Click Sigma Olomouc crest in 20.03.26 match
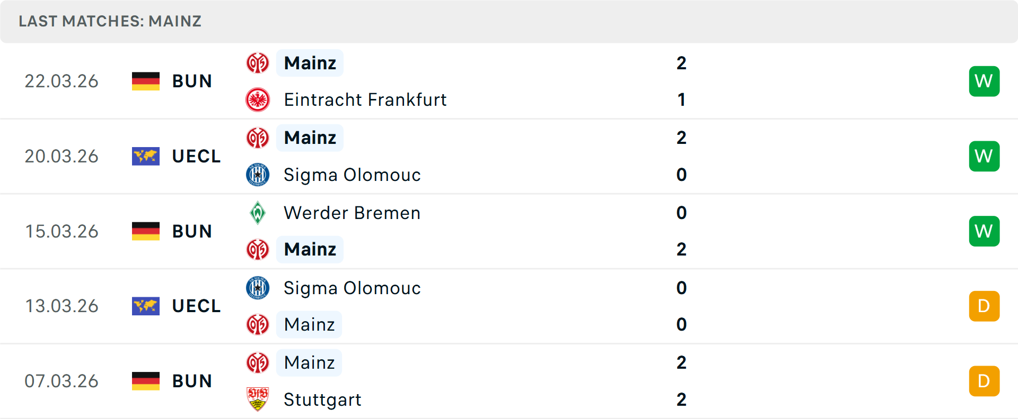Image resolution: width=1018 pixels, height=419 pixels. click(x=258, y=175)
